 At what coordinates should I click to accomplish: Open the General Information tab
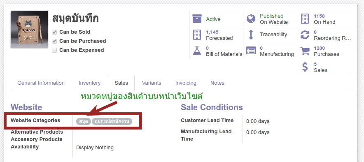coord(41,83)
